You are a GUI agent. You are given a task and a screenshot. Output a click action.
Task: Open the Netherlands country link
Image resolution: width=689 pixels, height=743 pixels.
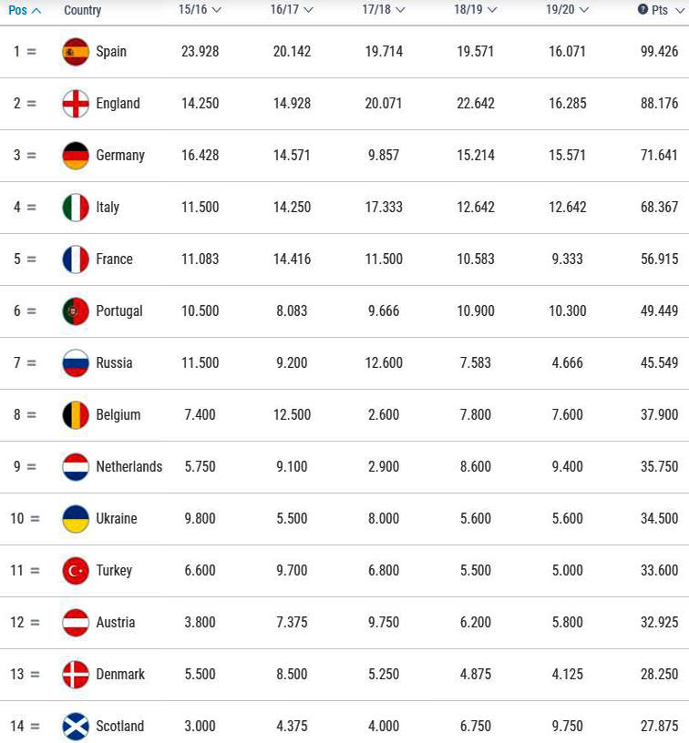pyautogui.click(x=129, y=467)
